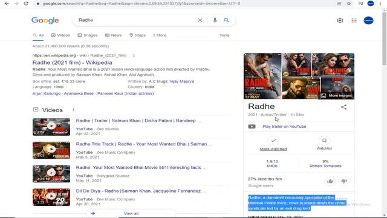Play the Radhe Trailer video thumbnail

click(51, 127)
